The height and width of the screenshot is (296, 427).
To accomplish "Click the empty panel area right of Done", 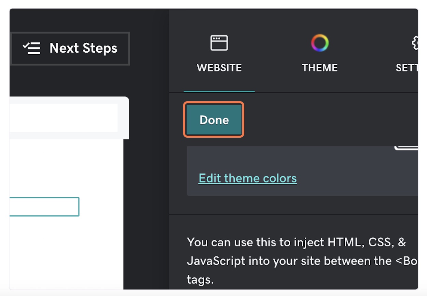I will [x=328, y=120].
